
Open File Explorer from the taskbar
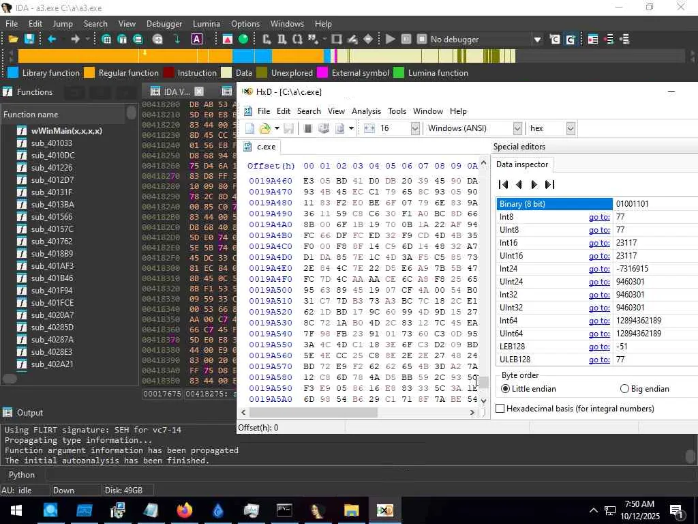point(351,510)
